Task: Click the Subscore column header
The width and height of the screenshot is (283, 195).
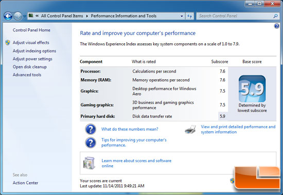Action: (x=220, y=62)
